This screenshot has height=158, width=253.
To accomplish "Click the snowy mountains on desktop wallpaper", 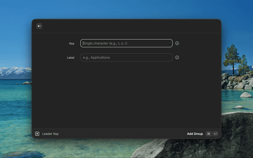I will [15, 72].
